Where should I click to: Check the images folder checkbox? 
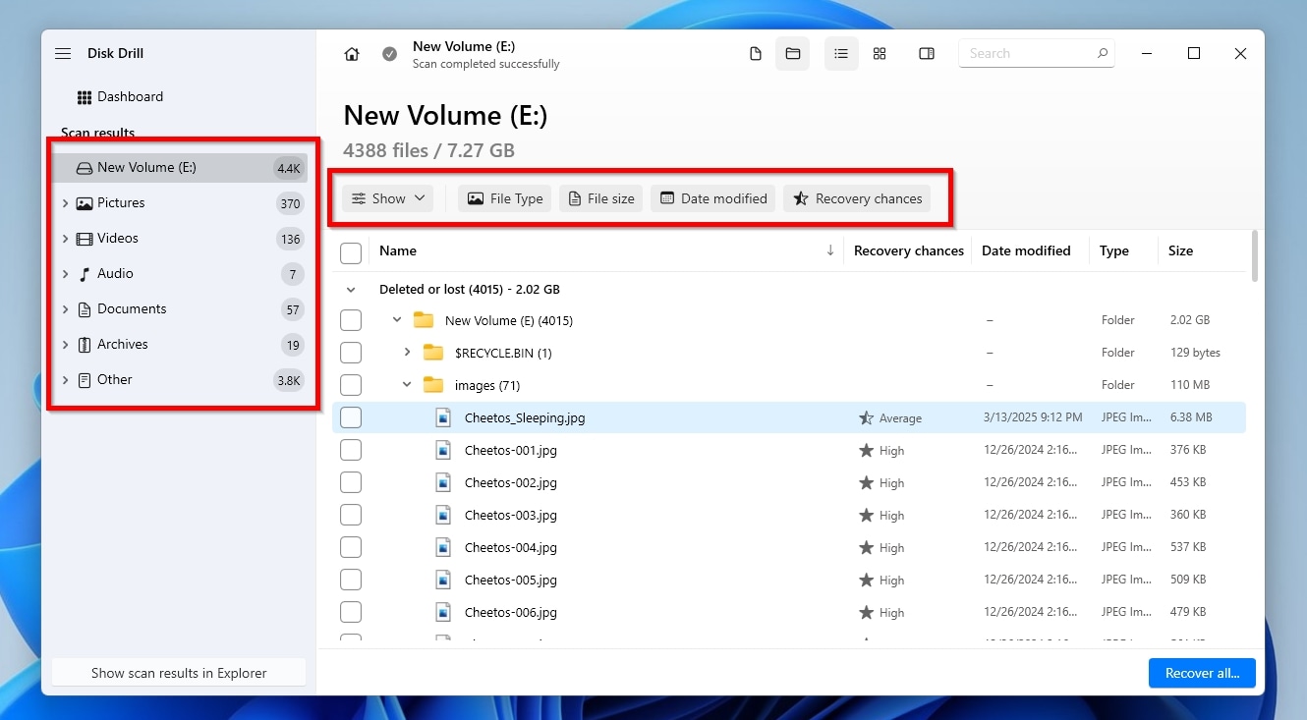[351, 384]
